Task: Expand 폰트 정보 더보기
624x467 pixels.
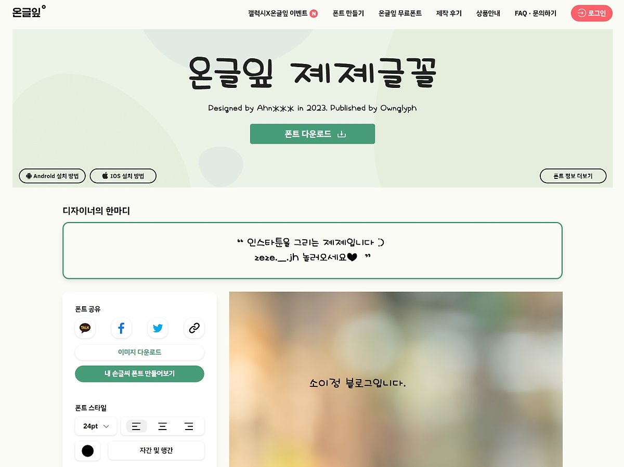Action: tap(573, 176)
